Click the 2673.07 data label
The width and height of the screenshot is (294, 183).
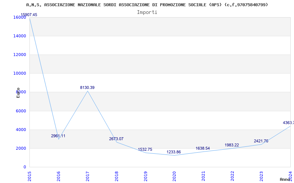point(116,139)
